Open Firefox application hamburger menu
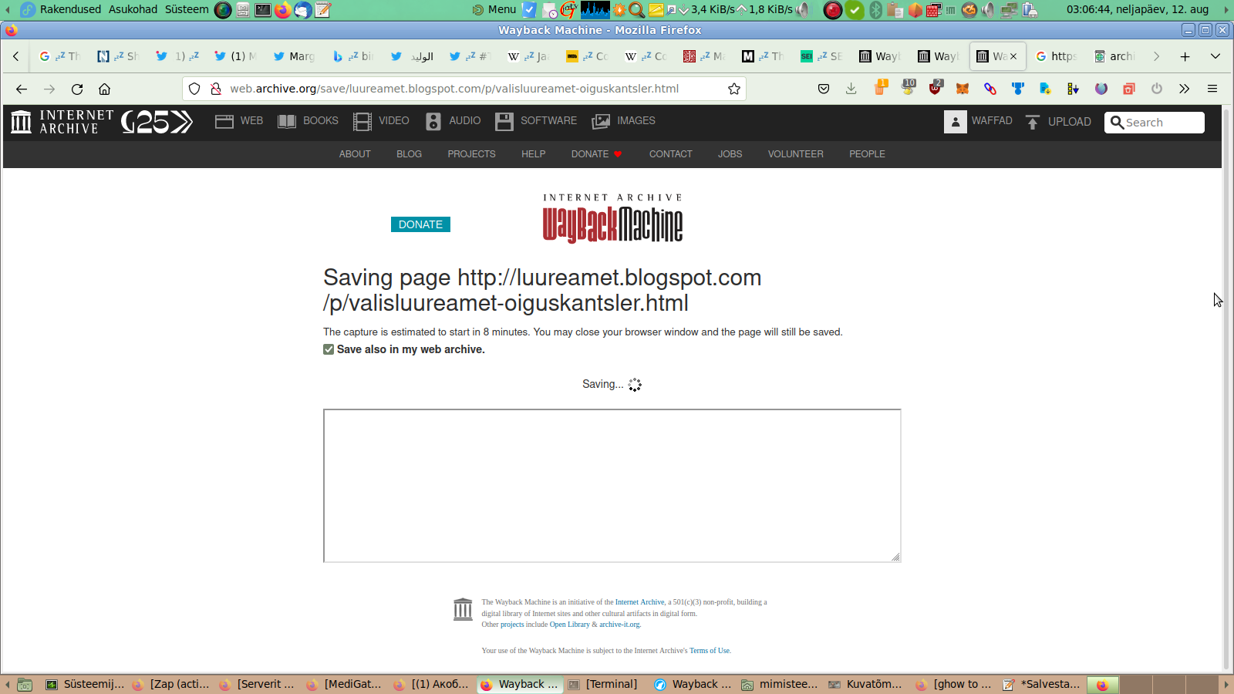 [x=1212, y=89]
